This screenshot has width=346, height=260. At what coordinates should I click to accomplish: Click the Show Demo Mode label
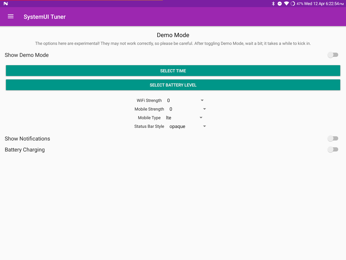coord(27,55)
